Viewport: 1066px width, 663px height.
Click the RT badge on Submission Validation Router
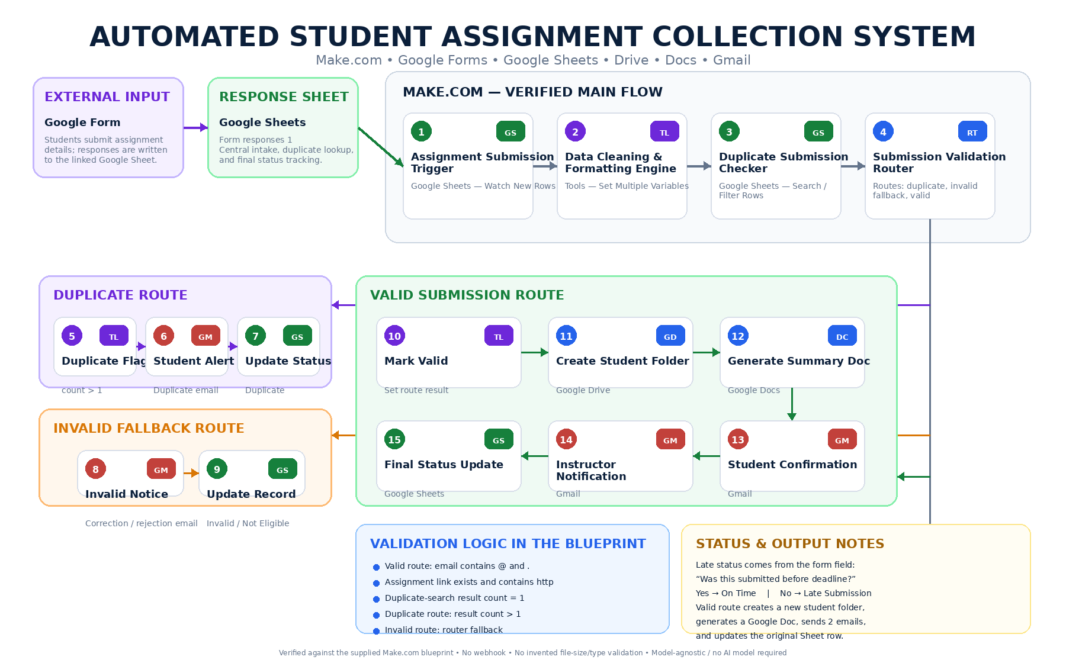[972, 131]
